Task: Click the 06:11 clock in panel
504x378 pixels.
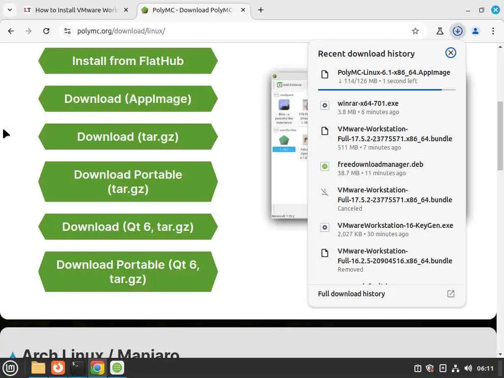Action: coord(485,368)
